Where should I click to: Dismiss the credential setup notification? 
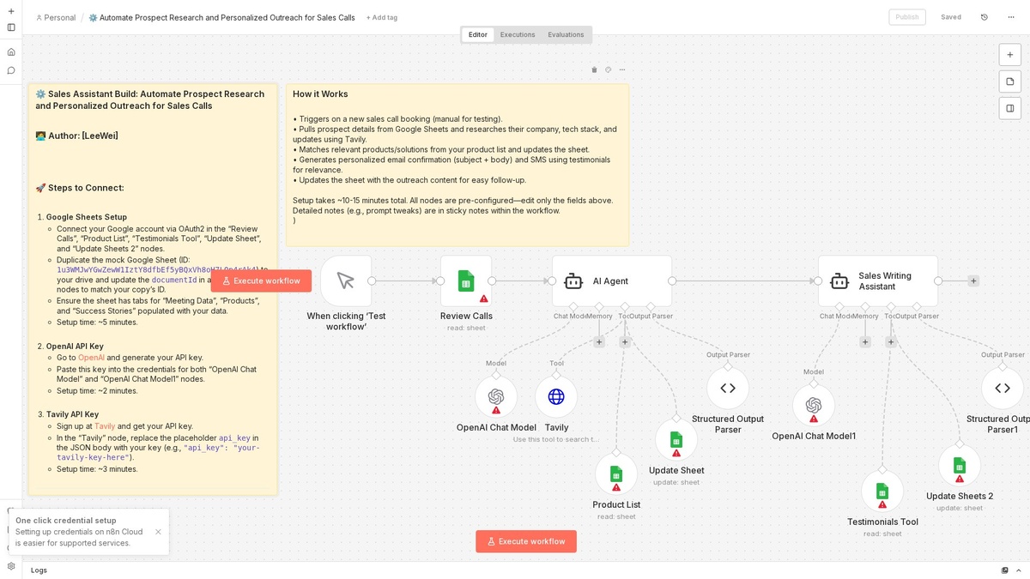pos(158,532)
